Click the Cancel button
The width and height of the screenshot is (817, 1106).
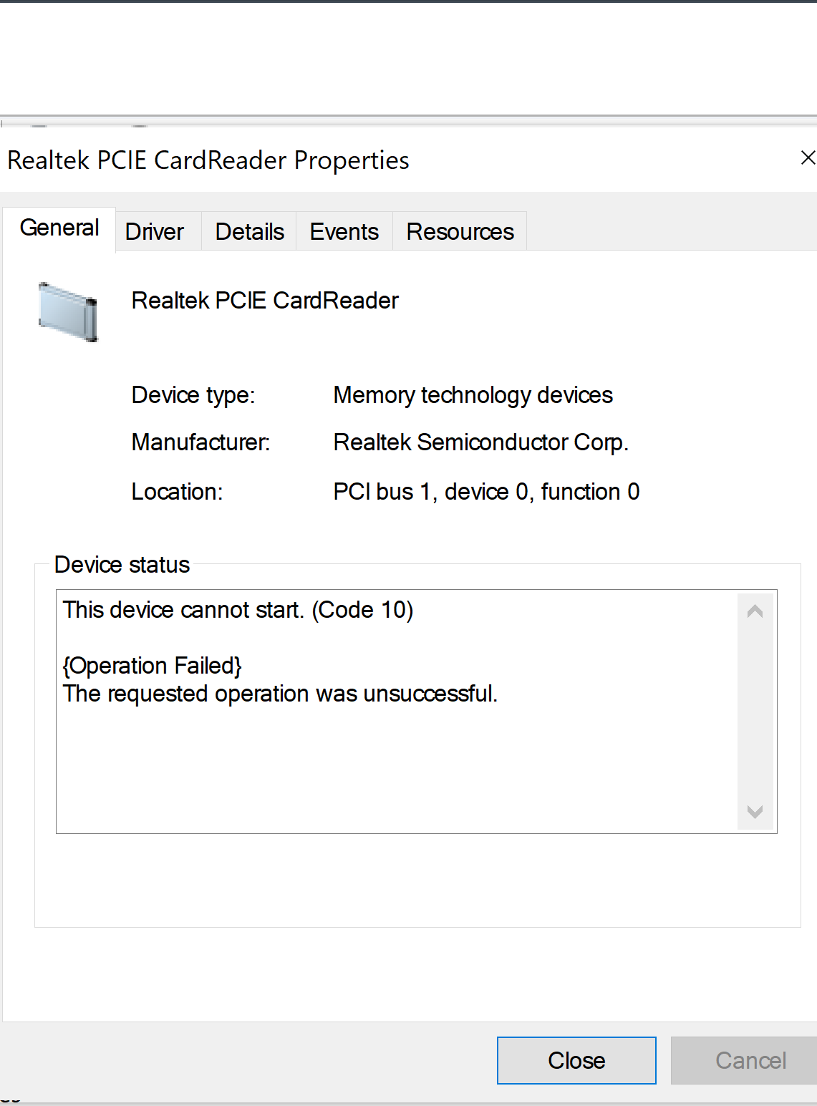pyautogui.click(x=751, y=1060)
